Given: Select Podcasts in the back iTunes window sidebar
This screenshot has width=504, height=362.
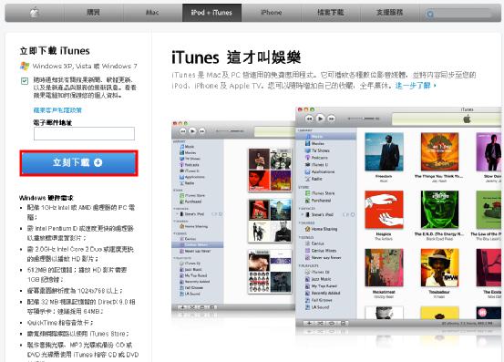Looking at the screenshot, I should tap(189, 165).
